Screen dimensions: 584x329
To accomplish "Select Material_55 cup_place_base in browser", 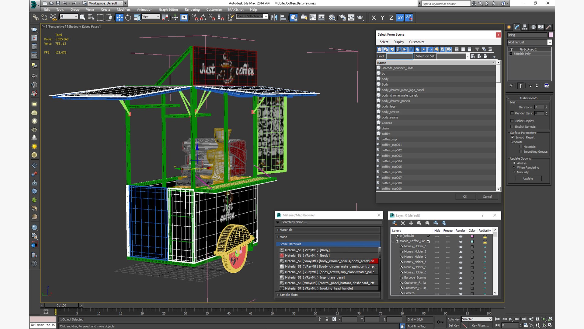I will pos(328,278).
